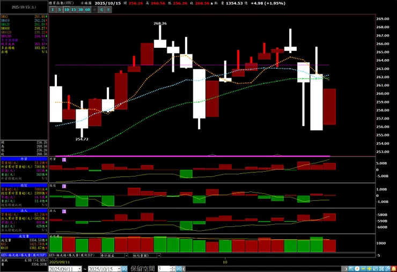Image resolution: width=397 pixels, height=272 pixels.
Task: Select the 法人 panel header tab
Action: (x=24, y=211)
